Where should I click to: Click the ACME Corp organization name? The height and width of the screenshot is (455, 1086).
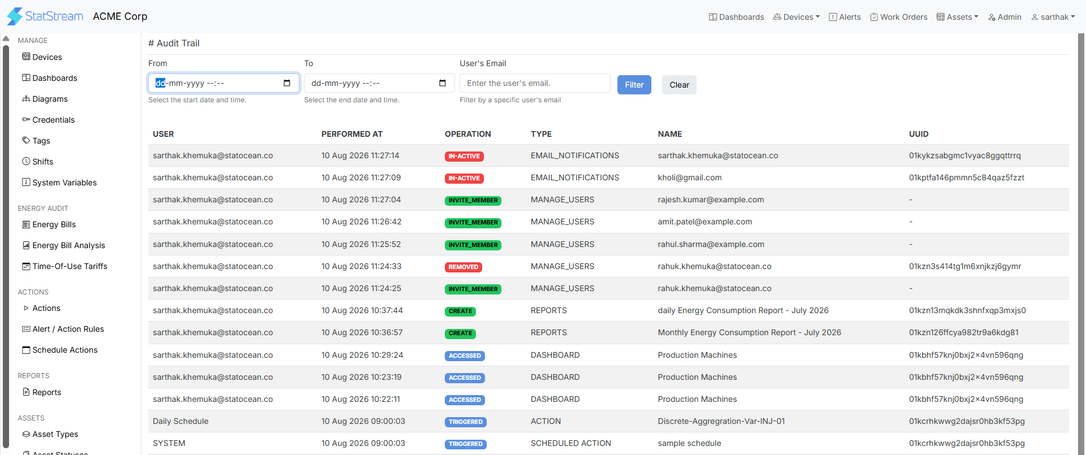(120, 16)
